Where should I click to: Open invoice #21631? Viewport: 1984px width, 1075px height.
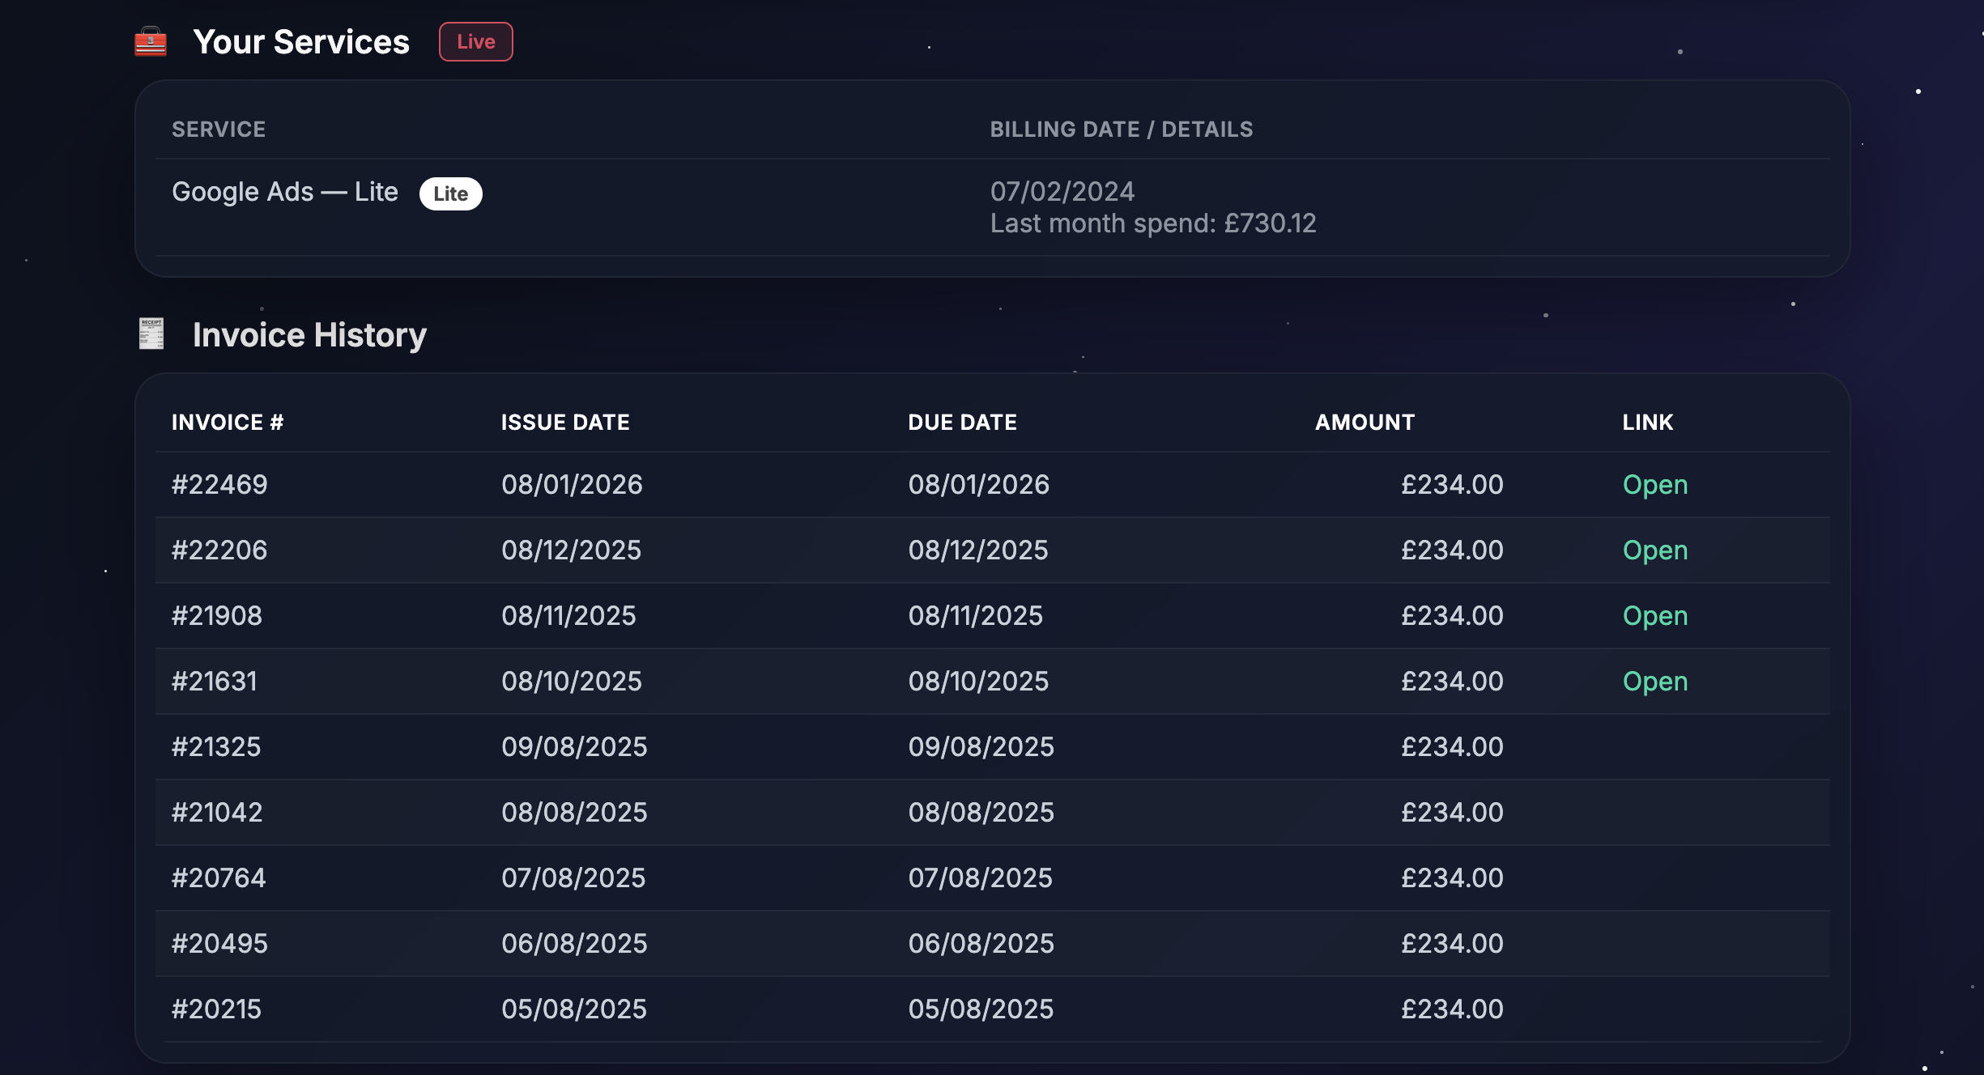1654,681
